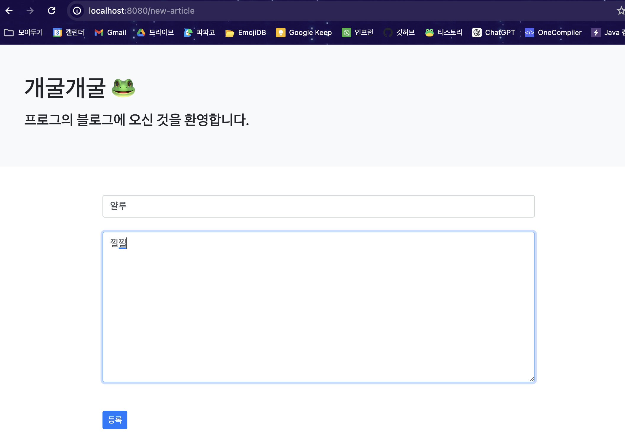This screenshot has height=444, width=625.
Task: Open the Google Keep bookmark
Action: click(x=304, y=33)
